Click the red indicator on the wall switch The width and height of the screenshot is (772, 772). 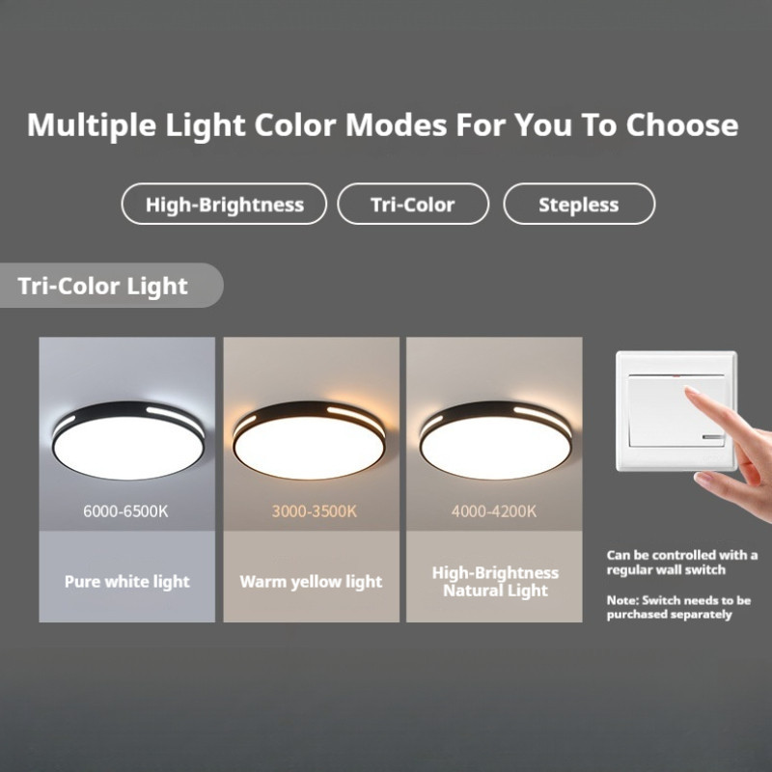[x=676, y=375]
